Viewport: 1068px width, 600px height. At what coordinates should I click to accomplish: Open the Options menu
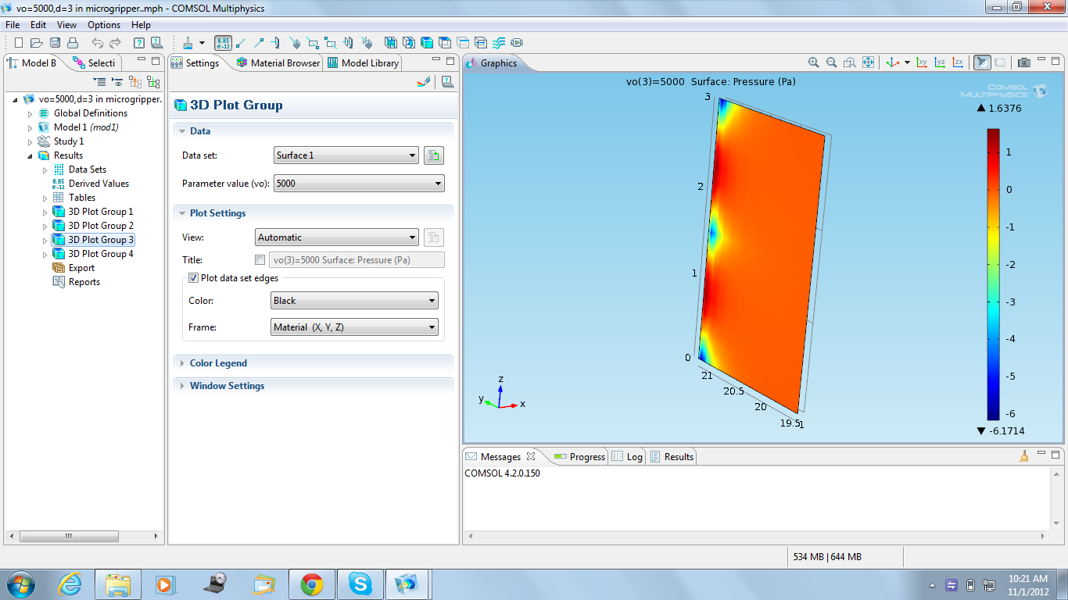[104, 25]
